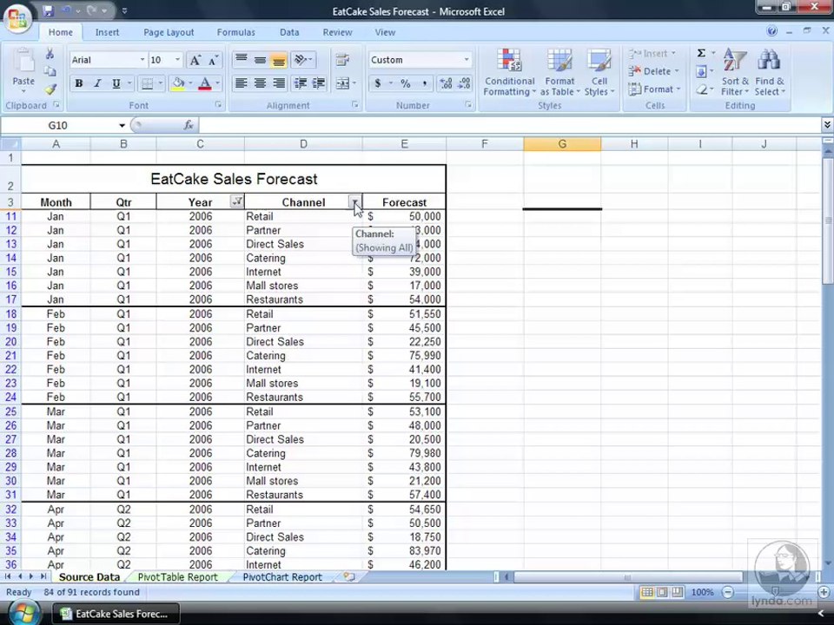
Task: Click the AutoSum sigma icon
Action: [x=702, y=53]
